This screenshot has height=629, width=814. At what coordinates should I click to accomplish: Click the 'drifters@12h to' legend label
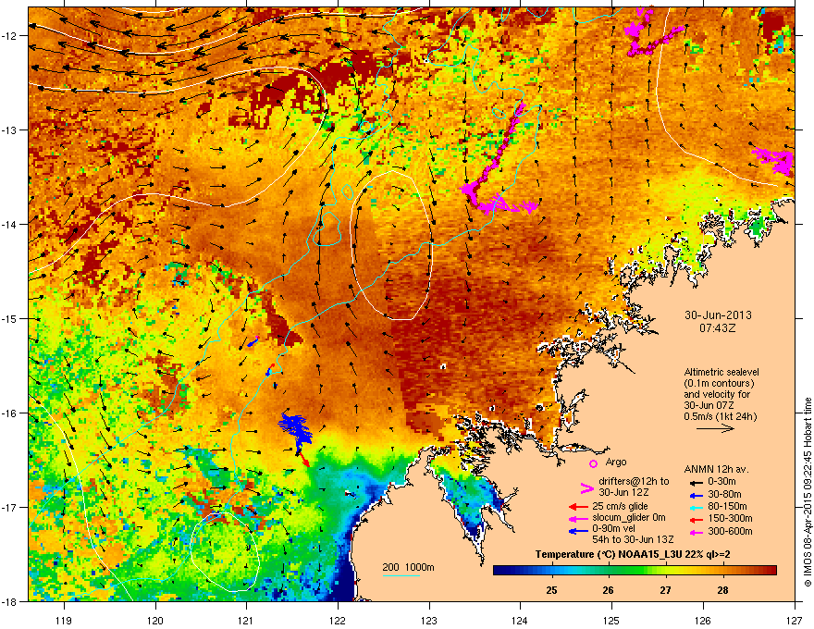[634, 481]
